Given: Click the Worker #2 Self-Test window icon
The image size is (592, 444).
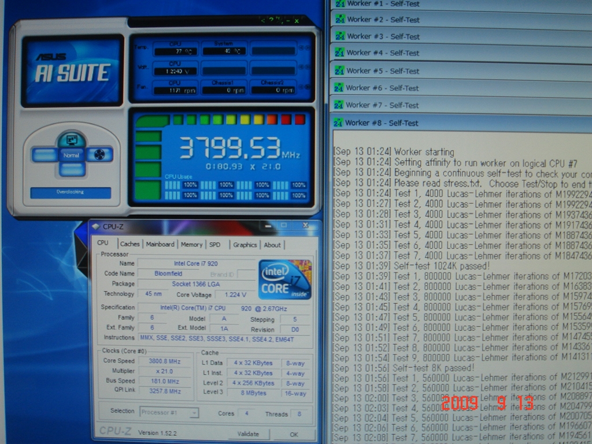Looking at the screenshot, I should (340, 19).
